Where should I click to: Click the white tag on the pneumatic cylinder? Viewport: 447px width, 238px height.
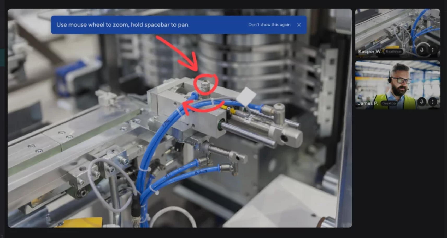pos(246,96)
